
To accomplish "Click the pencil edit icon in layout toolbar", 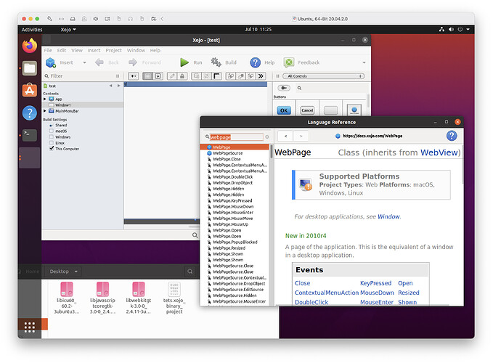I will [172, 76].
